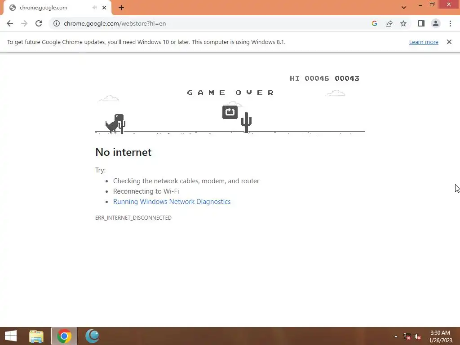The width and height of the screenshot is (460, 345).
Task: Open the Learn more link
Action: (x=424, y=42)
